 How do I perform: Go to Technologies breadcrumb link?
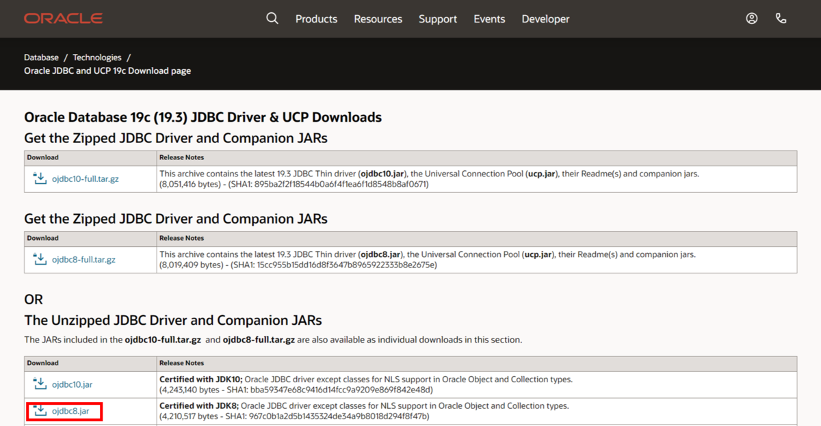click(x=97, y=57)
